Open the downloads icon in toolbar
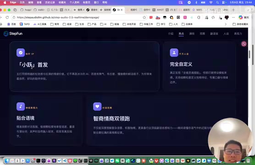Screen dimensions: 255x165 [x=220, y=17]
